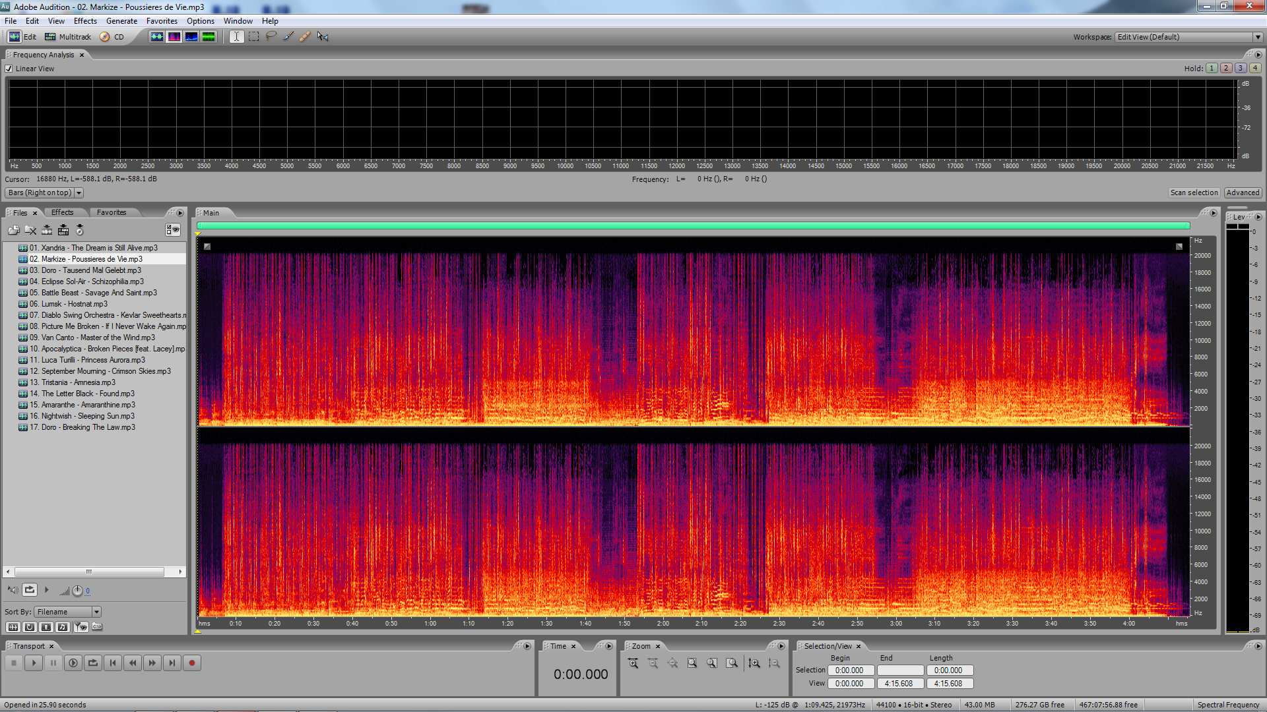1267x712 pixels.
Task: Click the Import File icon in Files panel
Action: [x=14, y=230]
